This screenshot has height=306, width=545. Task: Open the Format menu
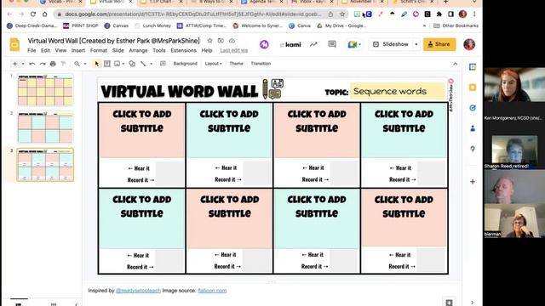coord(99,51)
